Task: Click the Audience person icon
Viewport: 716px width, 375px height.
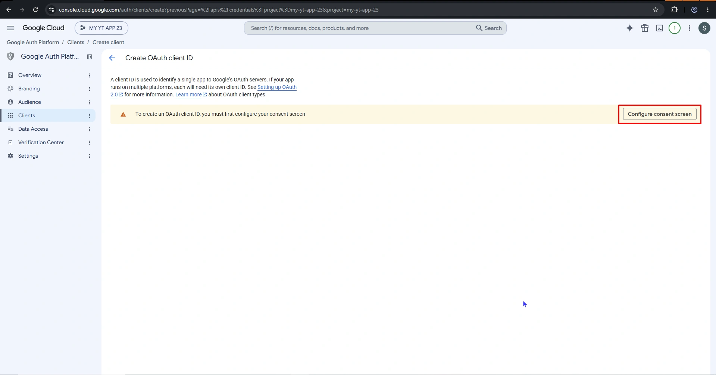Action: (10, 102)
